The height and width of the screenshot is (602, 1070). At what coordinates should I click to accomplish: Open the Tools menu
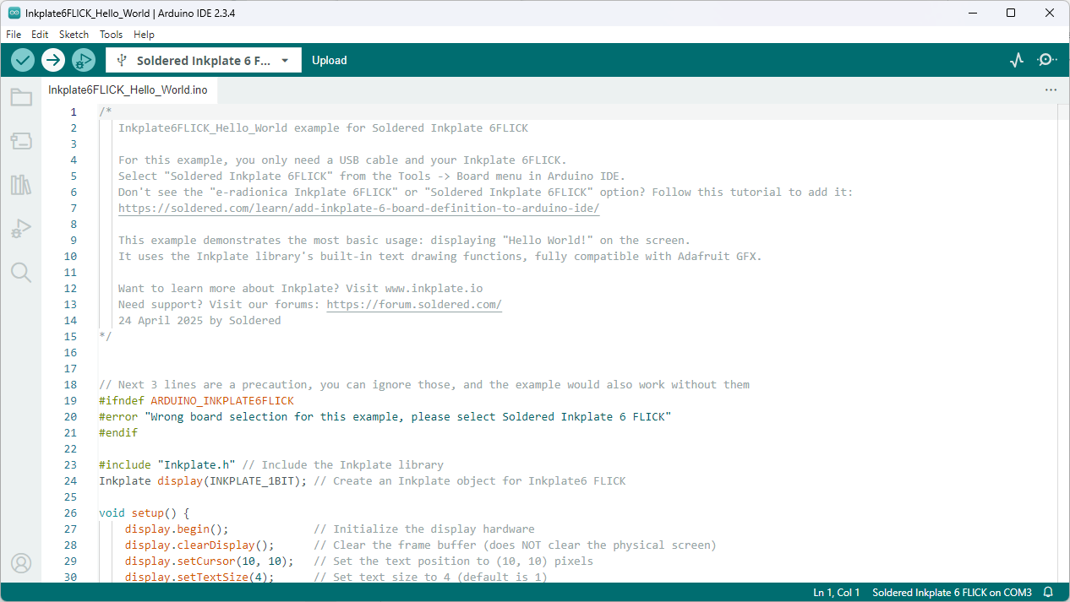pos(111,35)
